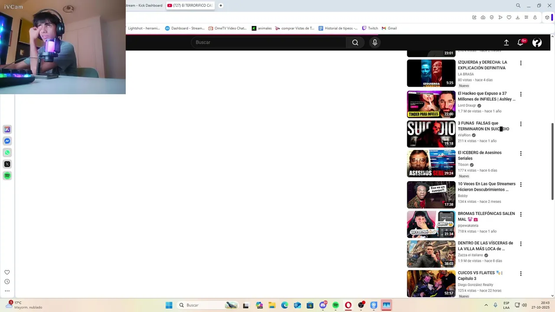Open options for CUICOS VS FLAITES video
Viewport: 555px width, 312px height.
[521, 274]
